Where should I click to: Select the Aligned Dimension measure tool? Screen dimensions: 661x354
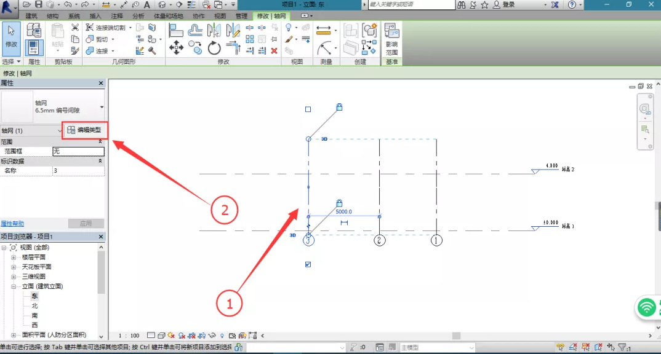[x=323, y=30]
